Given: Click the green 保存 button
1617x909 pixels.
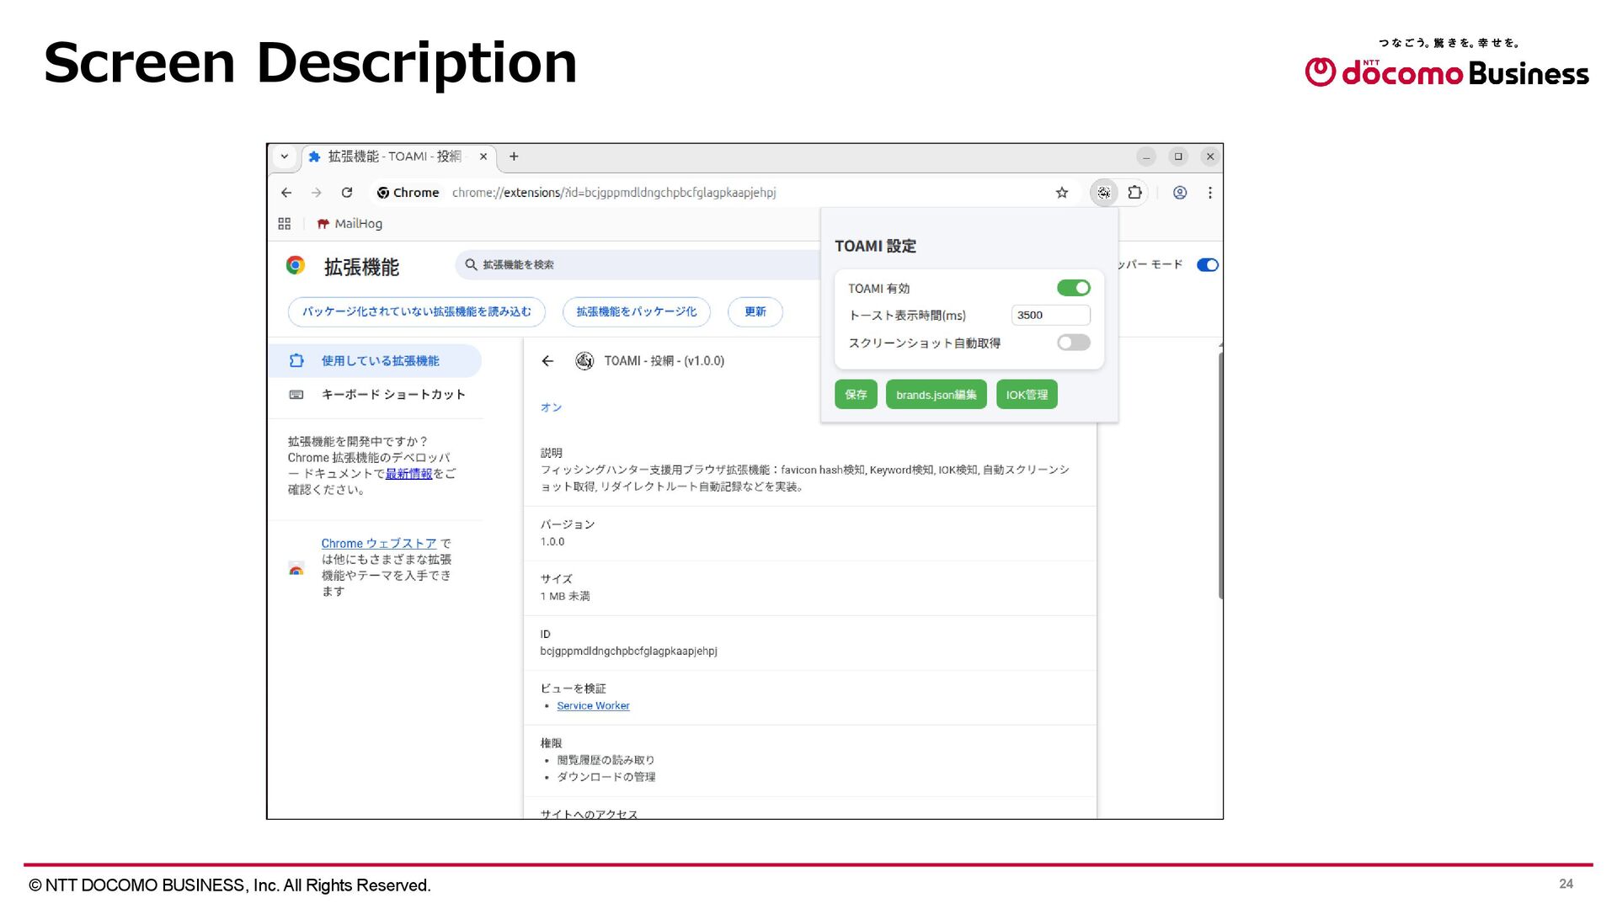Looking at the screenshot, I should coord(856,395).
